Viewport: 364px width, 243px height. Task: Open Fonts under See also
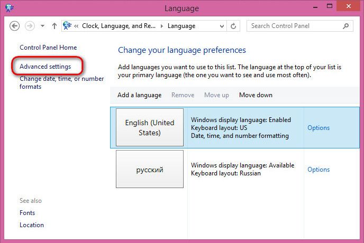(x=27, y=213)
